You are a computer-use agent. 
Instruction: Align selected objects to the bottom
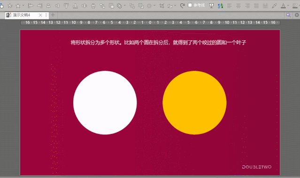click(x=75, y=6)
